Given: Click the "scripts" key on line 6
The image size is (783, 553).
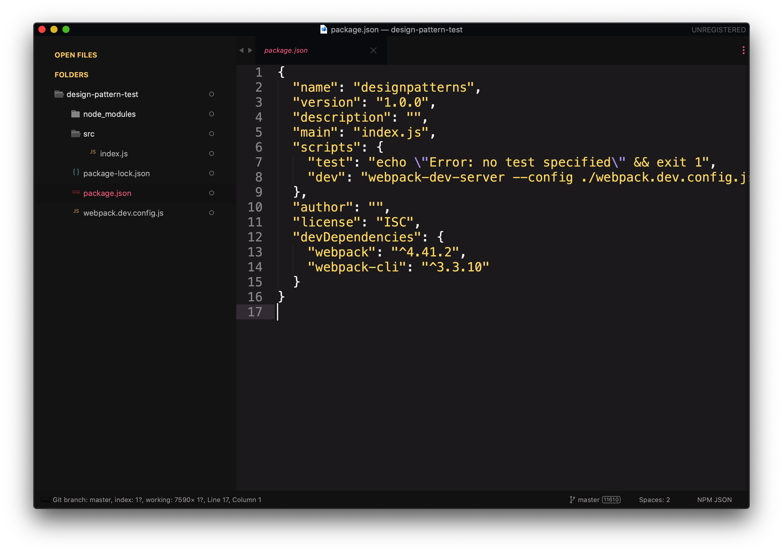Looking at the screenshot, I should pyautogui.click(x=326, y=147).
